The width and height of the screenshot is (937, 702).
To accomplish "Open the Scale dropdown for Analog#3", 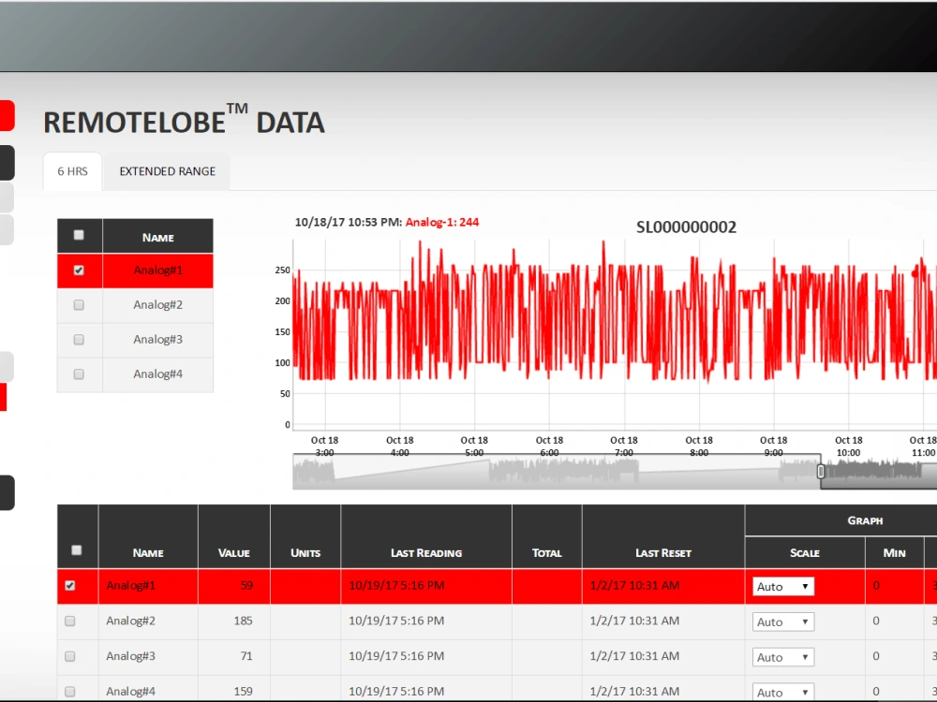I will pyautogui.click(x=782, y=657).
